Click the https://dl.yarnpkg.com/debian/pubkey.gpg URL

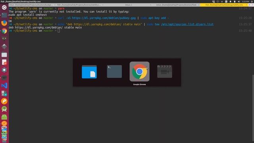click(104, 18)
